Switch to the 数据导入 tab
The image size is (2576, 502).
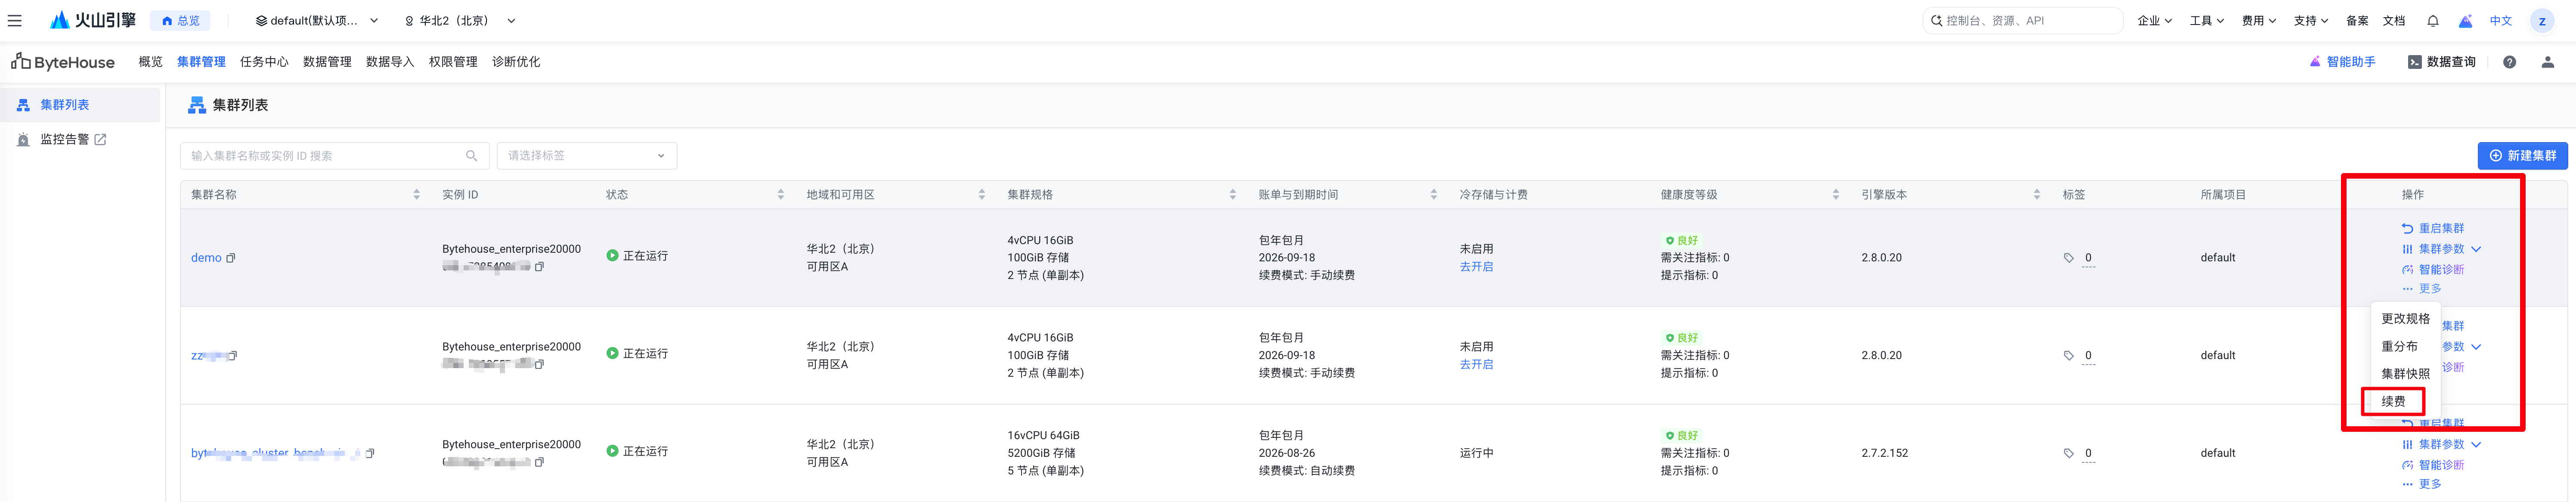[390, 62]
